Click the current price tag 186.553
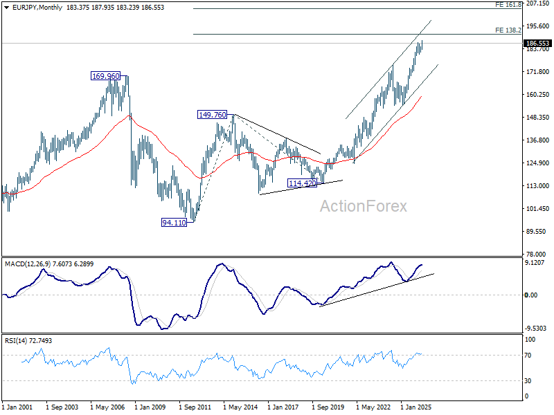Viewport: 554px width, 415px height. pyautogui.click(x=537, y=44)
